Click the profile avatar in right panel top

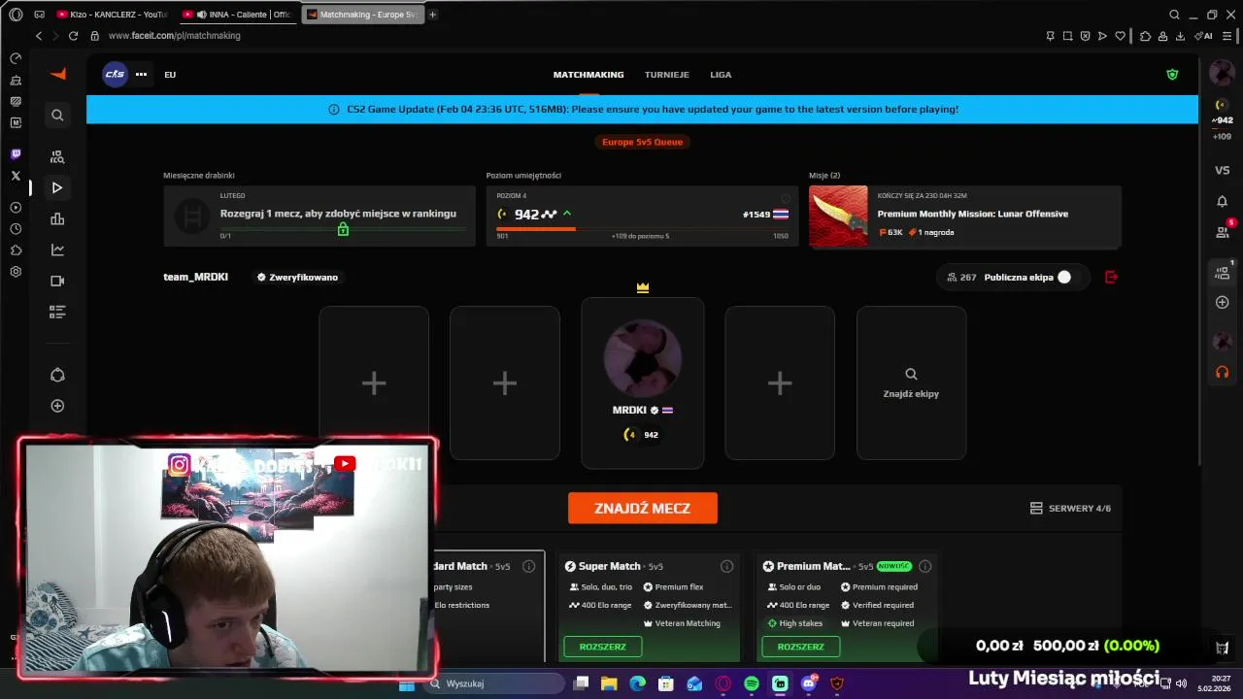[x=1222, y=73]
